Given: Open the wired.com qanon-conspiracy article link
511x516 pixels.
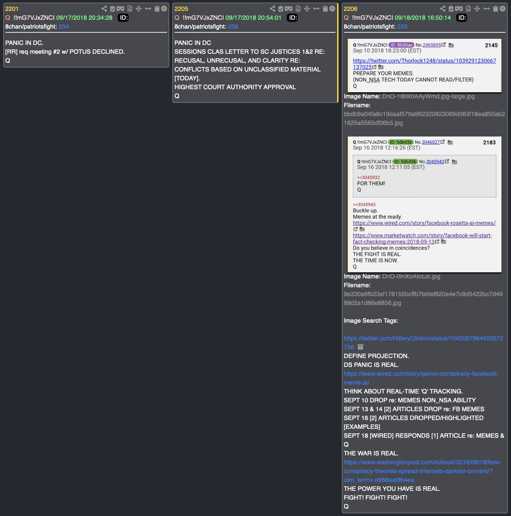Looking at the screenshot, I should (421, 378).
